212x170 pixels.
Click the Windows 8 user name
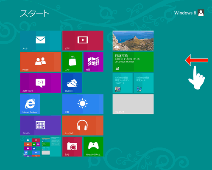point(185,13)
